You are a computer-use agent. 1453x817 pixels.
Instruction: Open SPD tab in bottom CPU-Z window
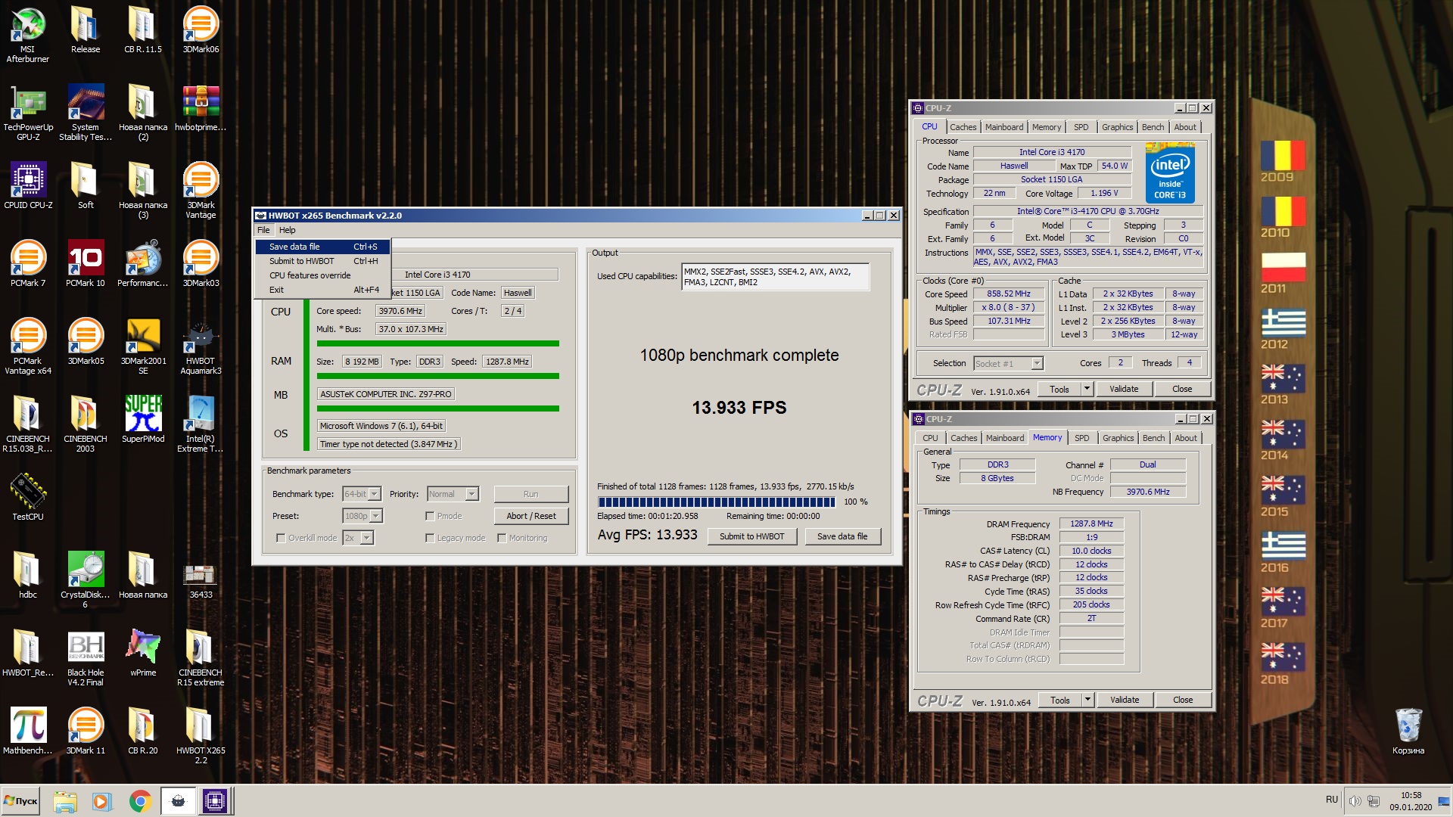point(1082,438)
